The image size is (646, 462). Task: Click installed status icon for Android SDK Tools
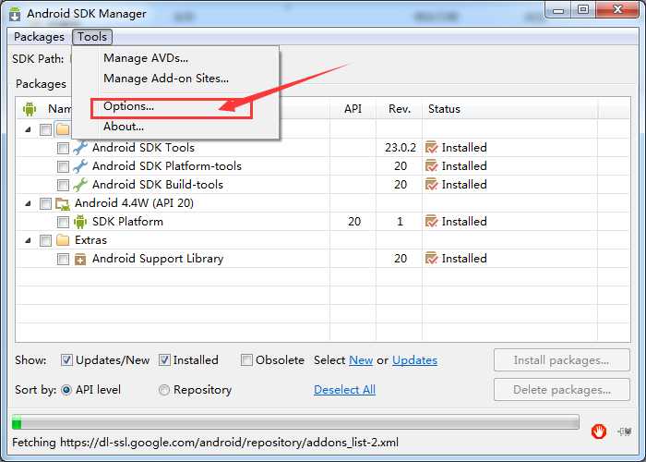pos(431,147)
